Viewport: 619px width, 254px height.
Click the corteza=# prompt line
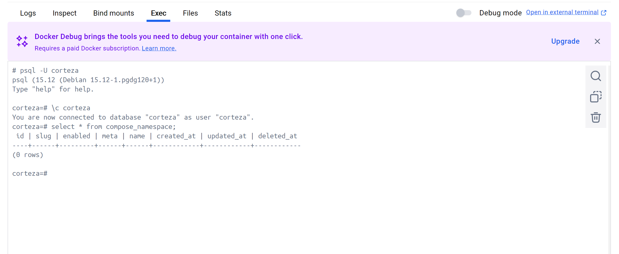click(x=30, y=173)
